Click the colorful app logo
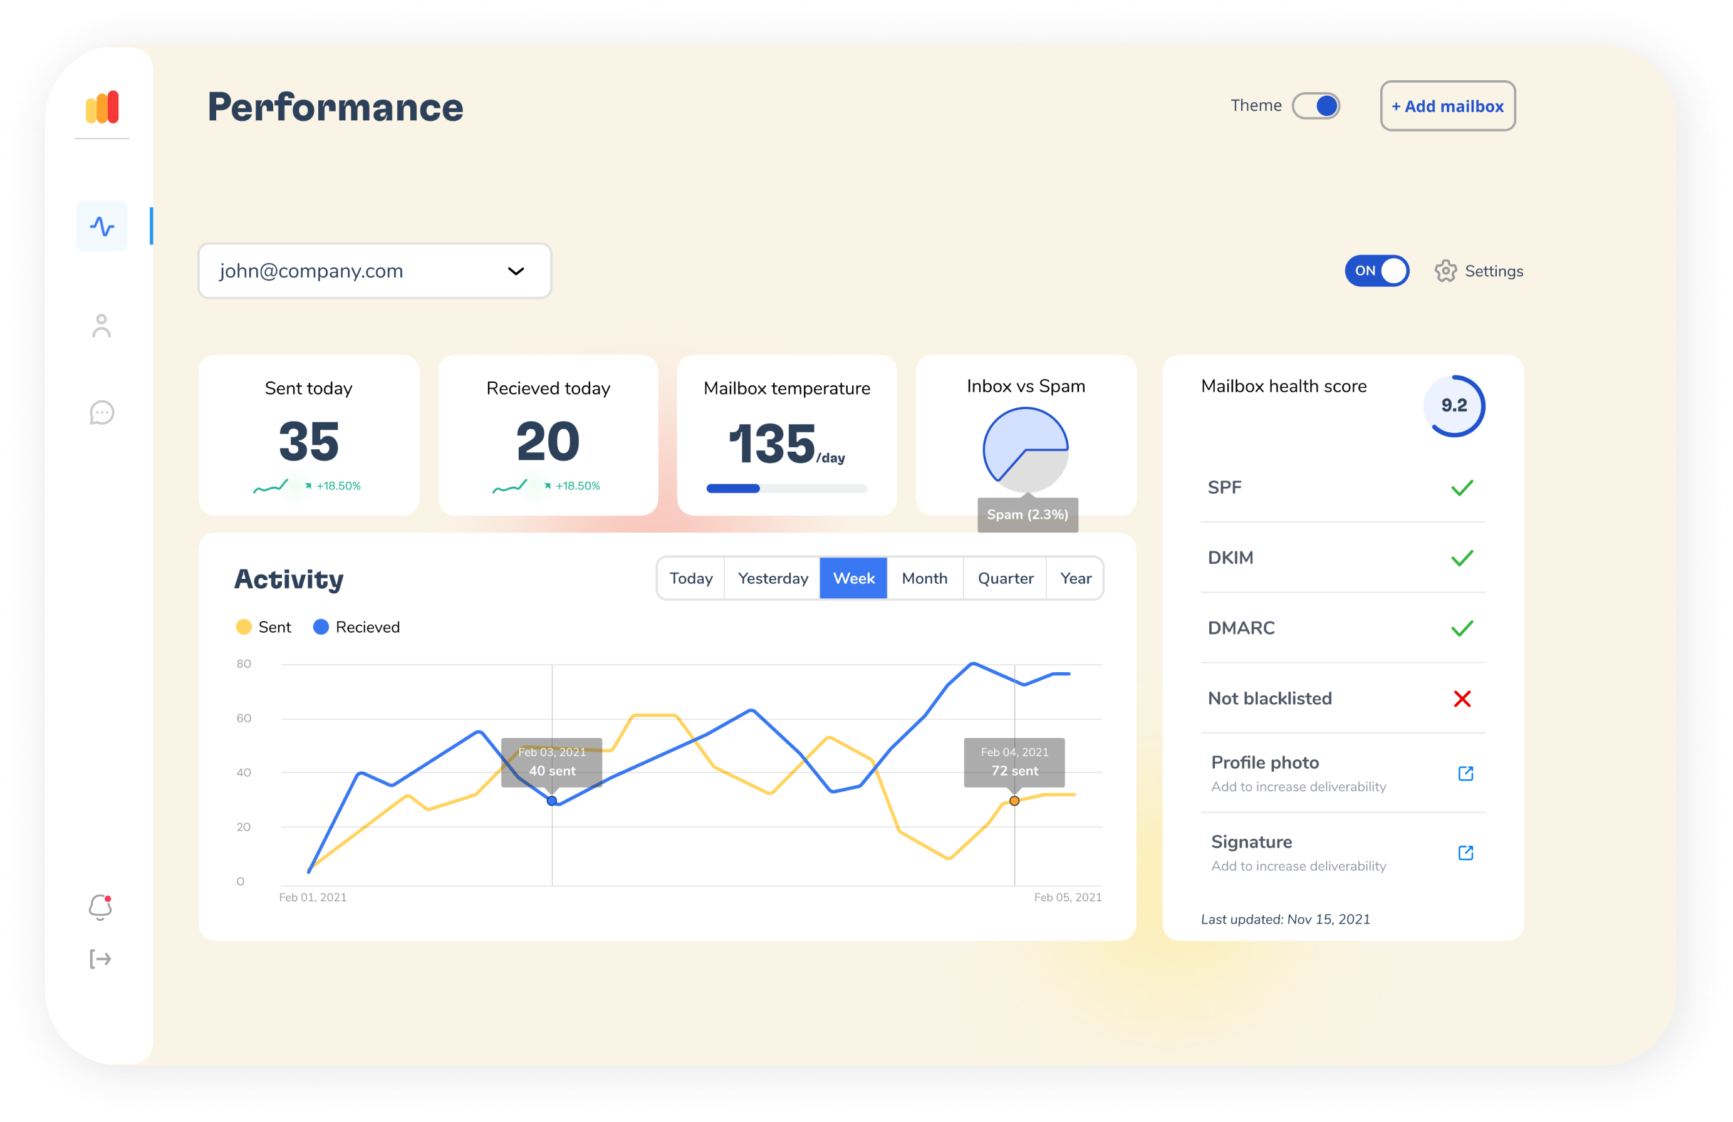This screenshot has height=1122, width=1733. (x=102, y=107)
